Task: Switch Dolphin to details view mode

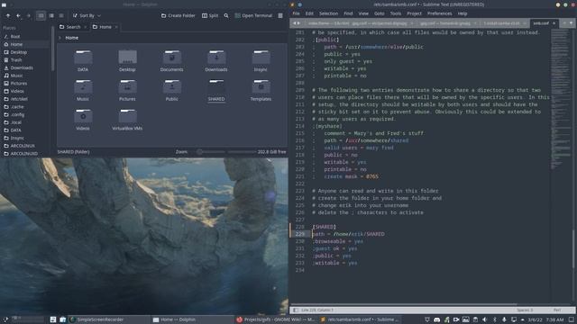Action: pos(61,16)
